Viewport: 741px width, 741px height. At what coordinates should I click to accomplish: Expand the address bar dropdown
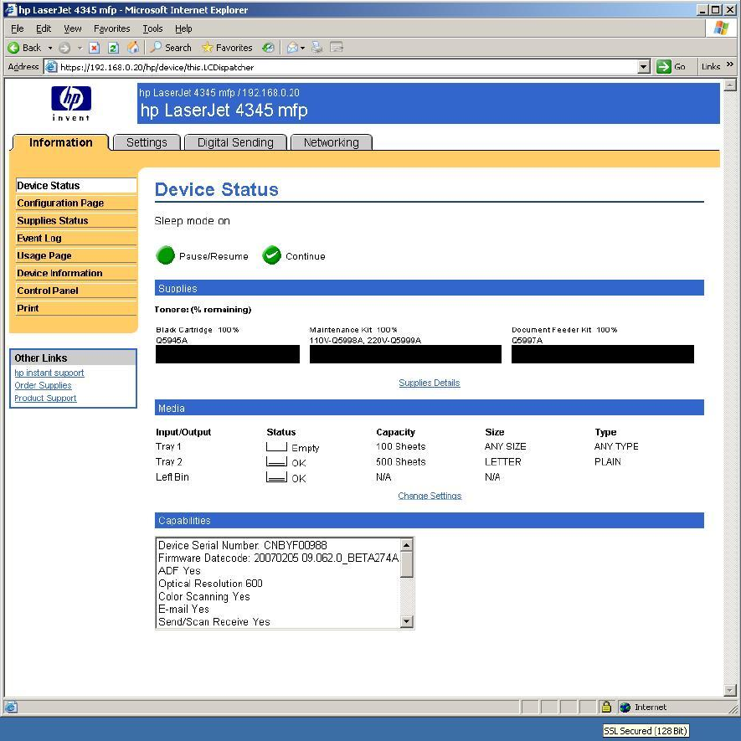click(643, 67)
